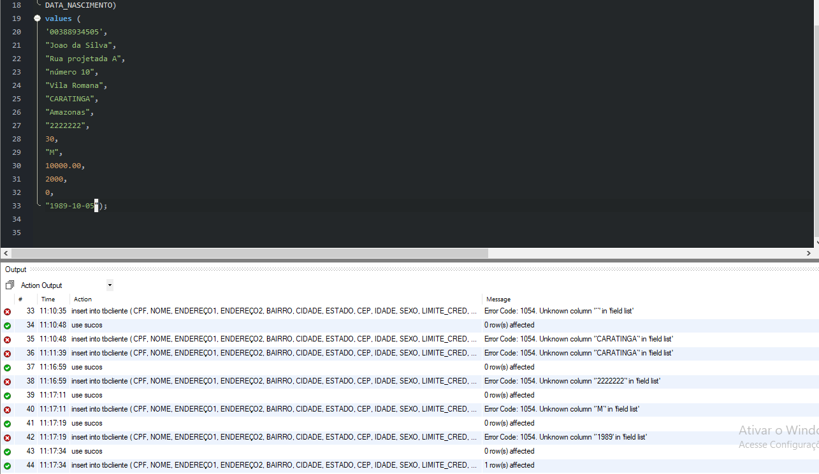
Task: Click the CARATINGA error message in row 35
Action: tap(579, 339)
